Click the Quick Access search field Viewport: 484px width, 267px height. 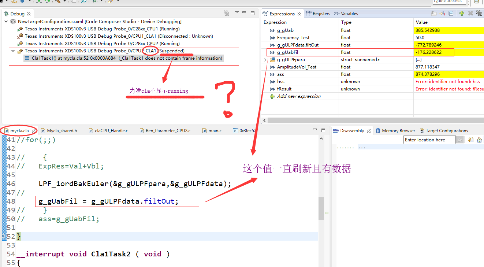click(449, 2)
